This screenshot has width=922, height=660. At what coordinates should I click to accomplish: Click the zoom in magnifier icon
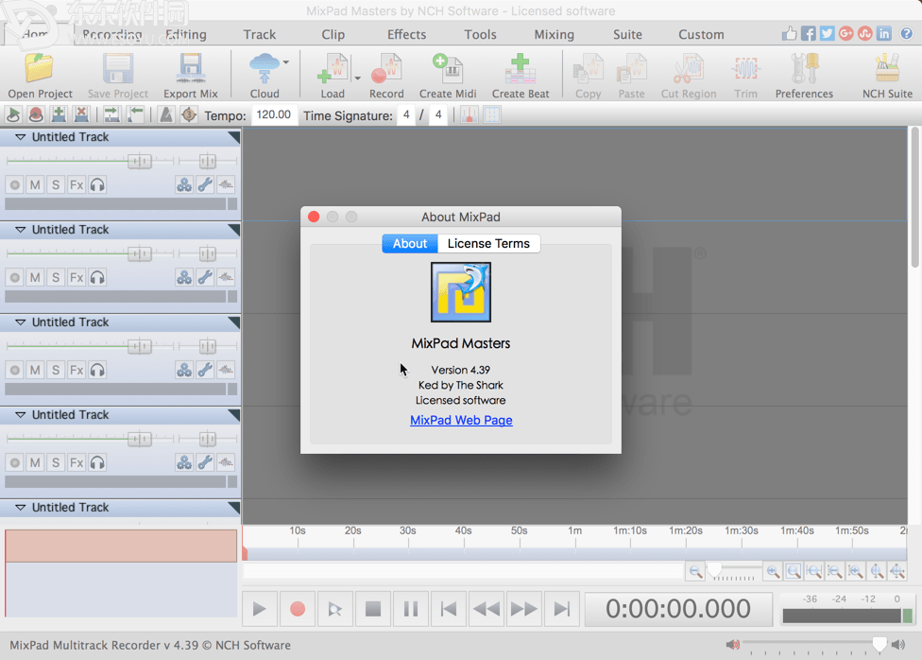tap(773, 571)
